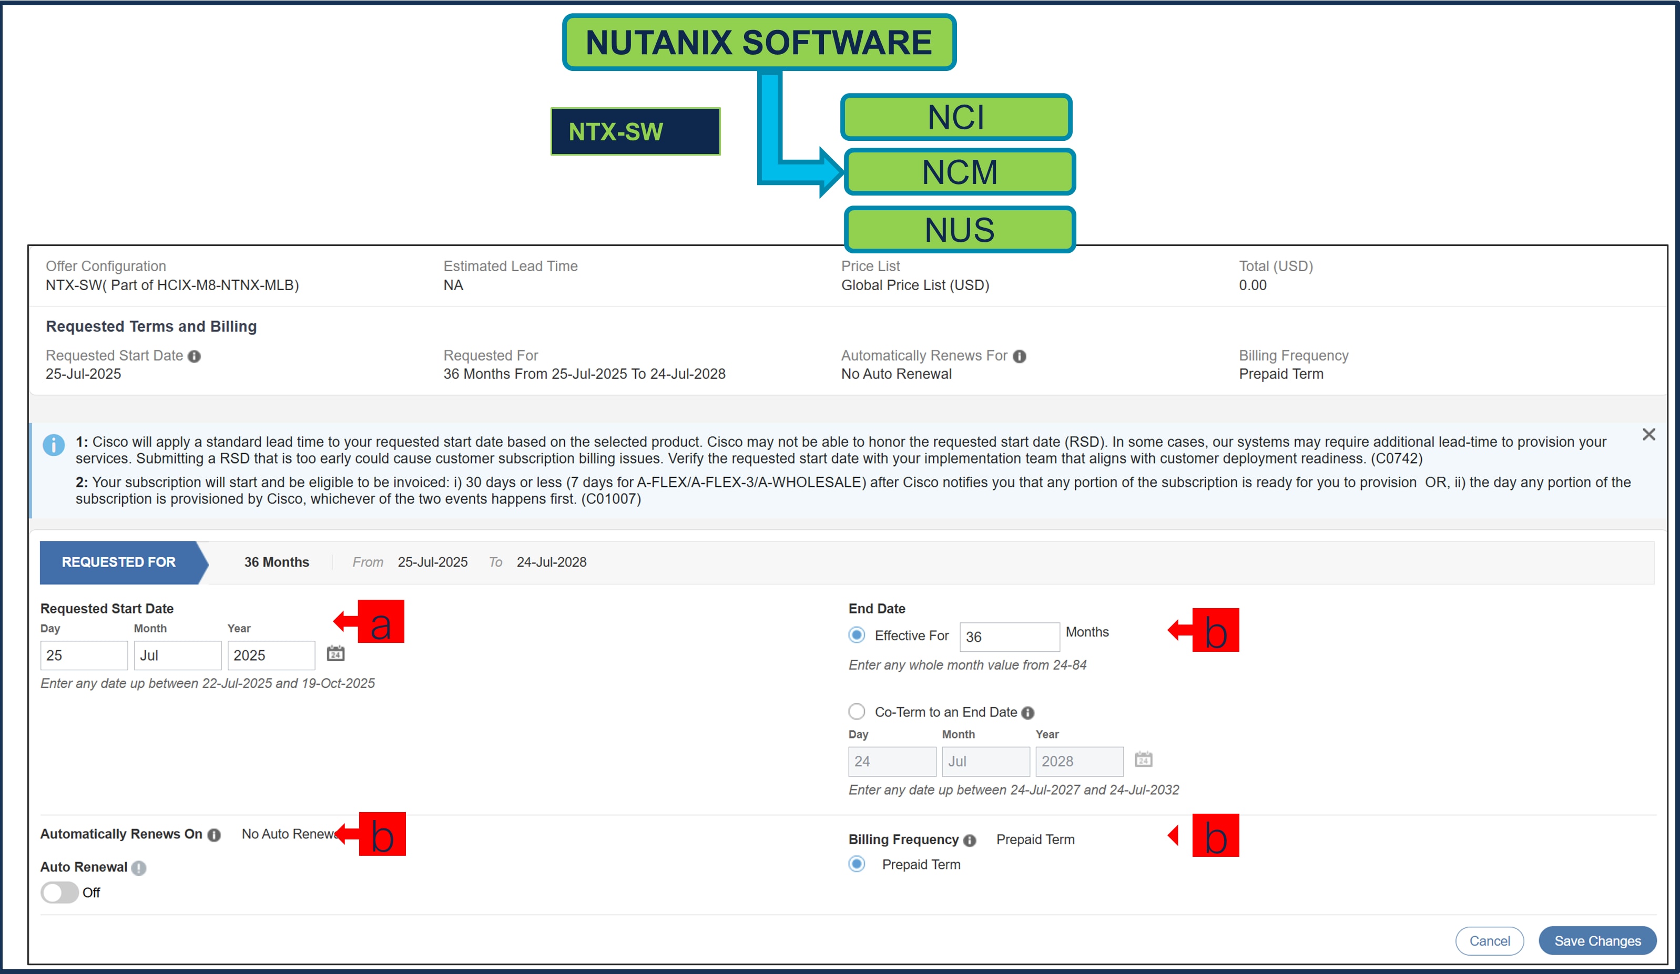1680x974 pixels.
Task: Open the Requested Start Date calendar picker
Action: (x=335, y=653)
